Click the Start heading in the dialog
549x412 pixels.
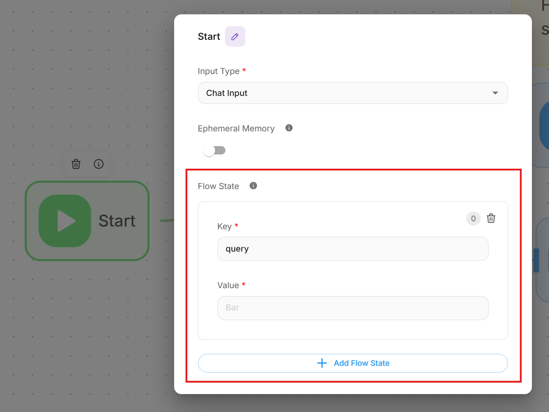tap(209, 37)
